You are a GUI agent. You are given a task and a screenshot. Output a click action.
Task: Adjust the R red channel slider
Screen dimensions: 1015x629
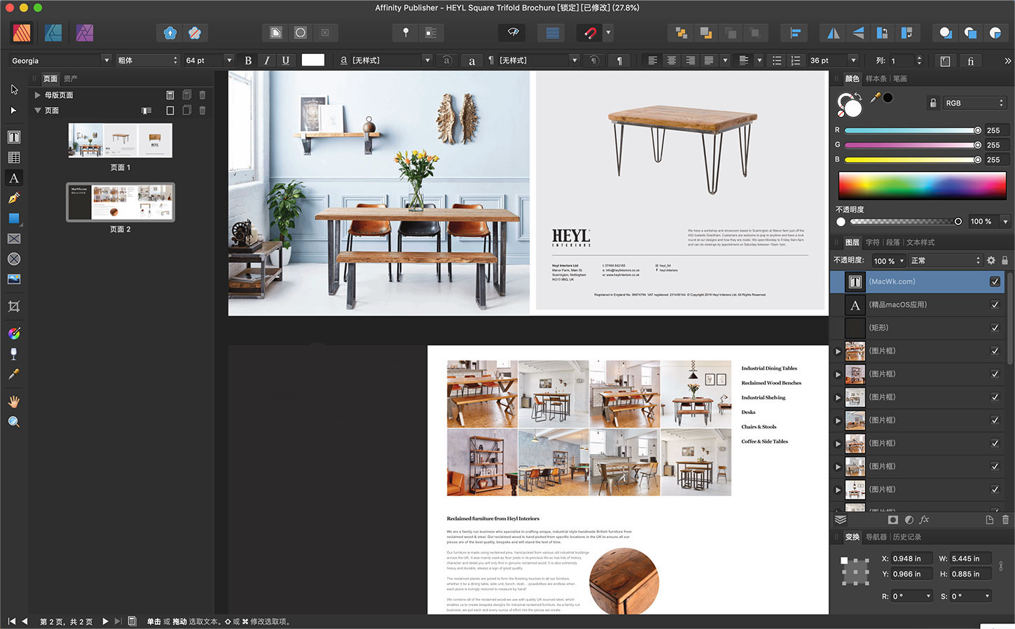click(912, 130)
